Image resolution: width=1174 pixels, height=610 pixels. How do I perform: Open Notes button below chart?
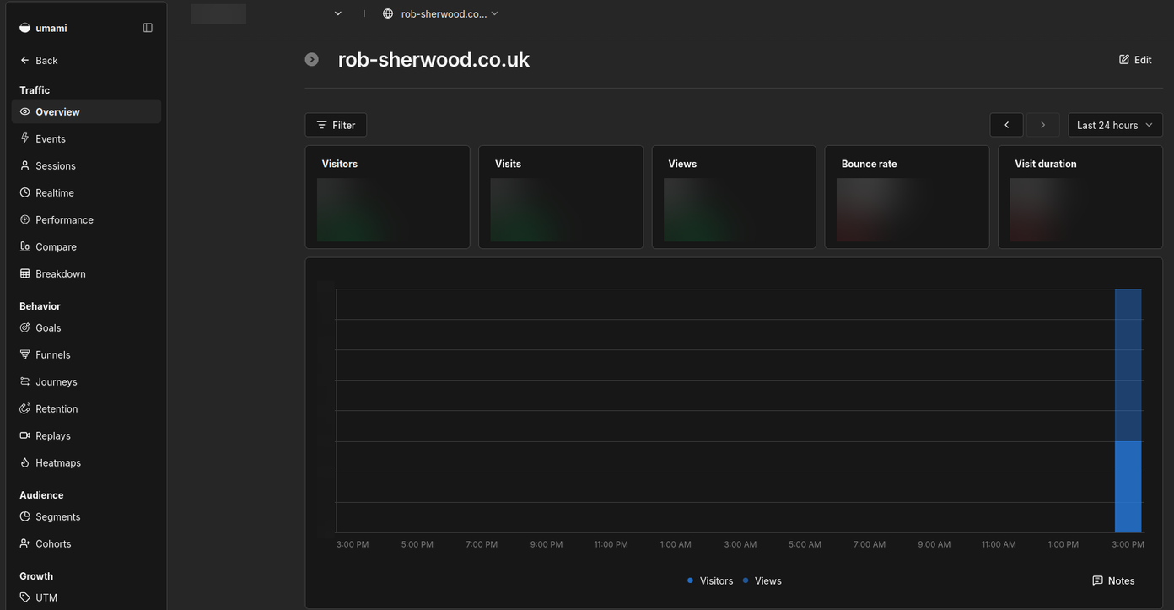click(1113, 580)
